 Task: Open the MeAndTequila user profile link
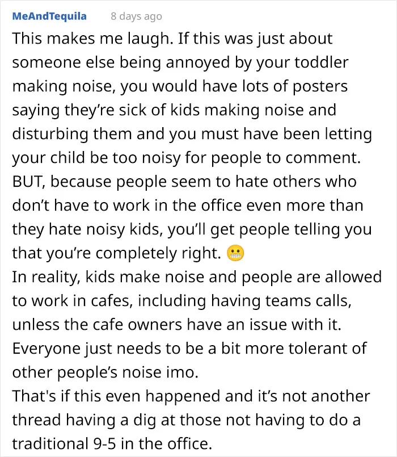pyautogui.click(x=49, y=16)
